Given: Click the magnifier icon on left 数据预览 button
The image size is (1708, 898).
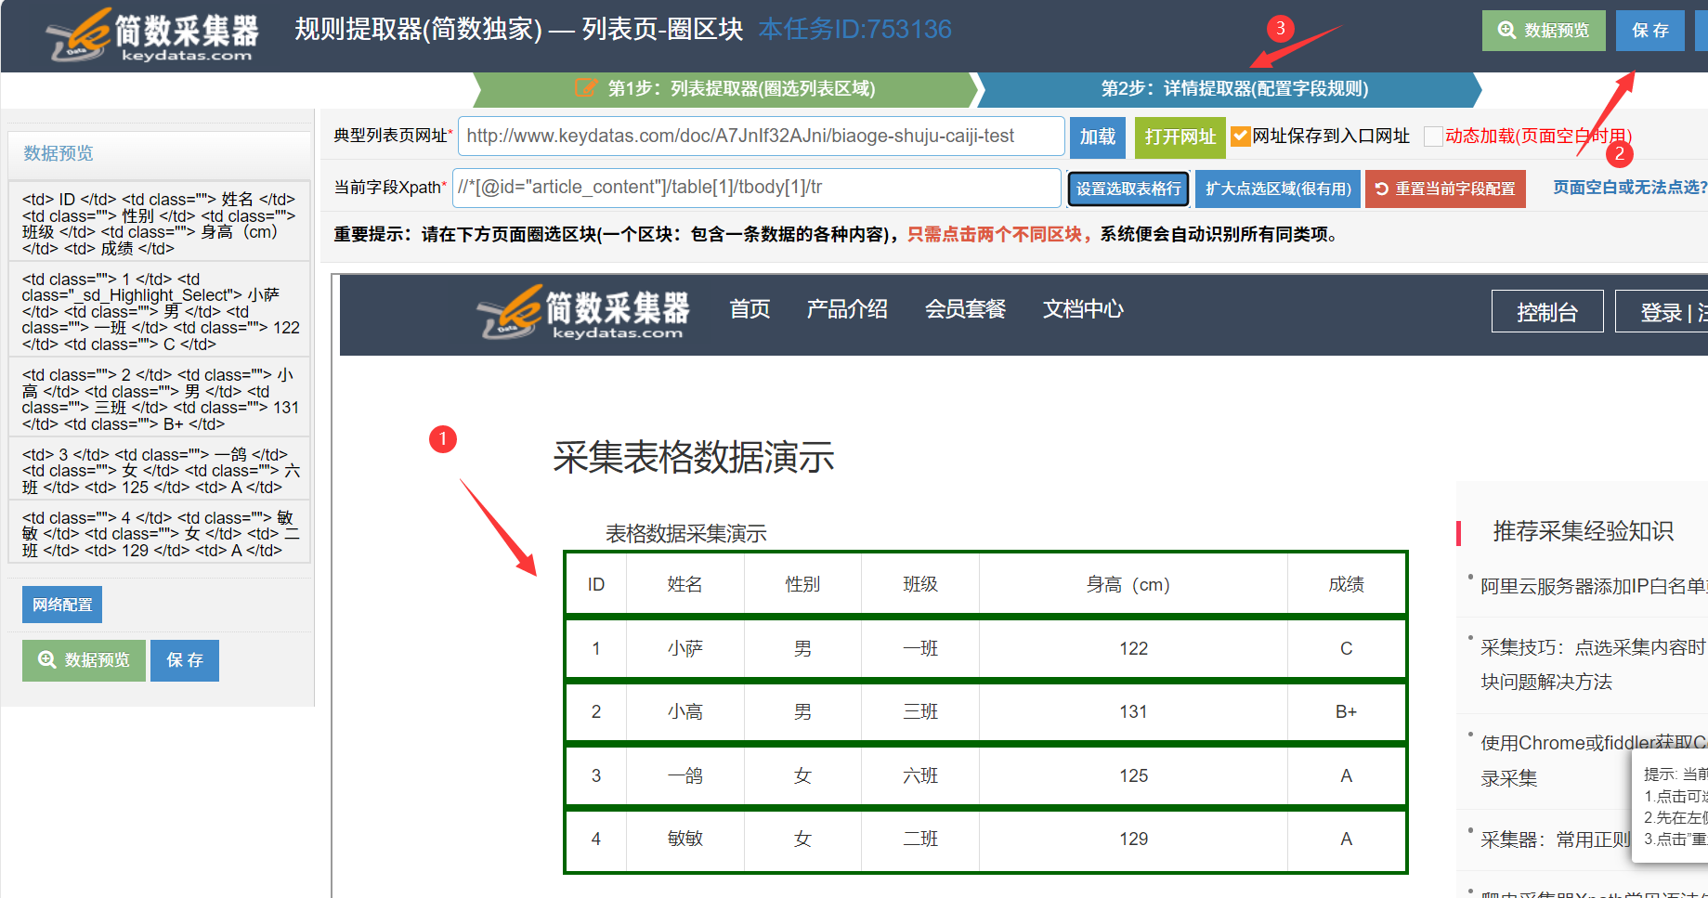Looking at the screenshot, I should 46,660.
